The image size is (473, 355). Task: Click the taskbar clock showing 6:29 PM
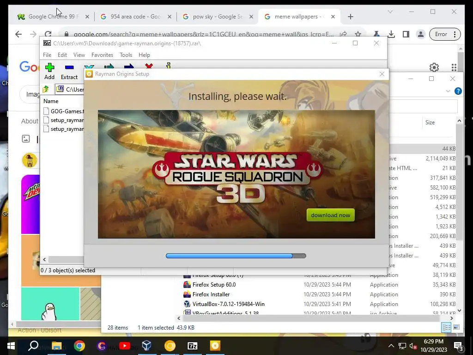(x=434, y=346)
